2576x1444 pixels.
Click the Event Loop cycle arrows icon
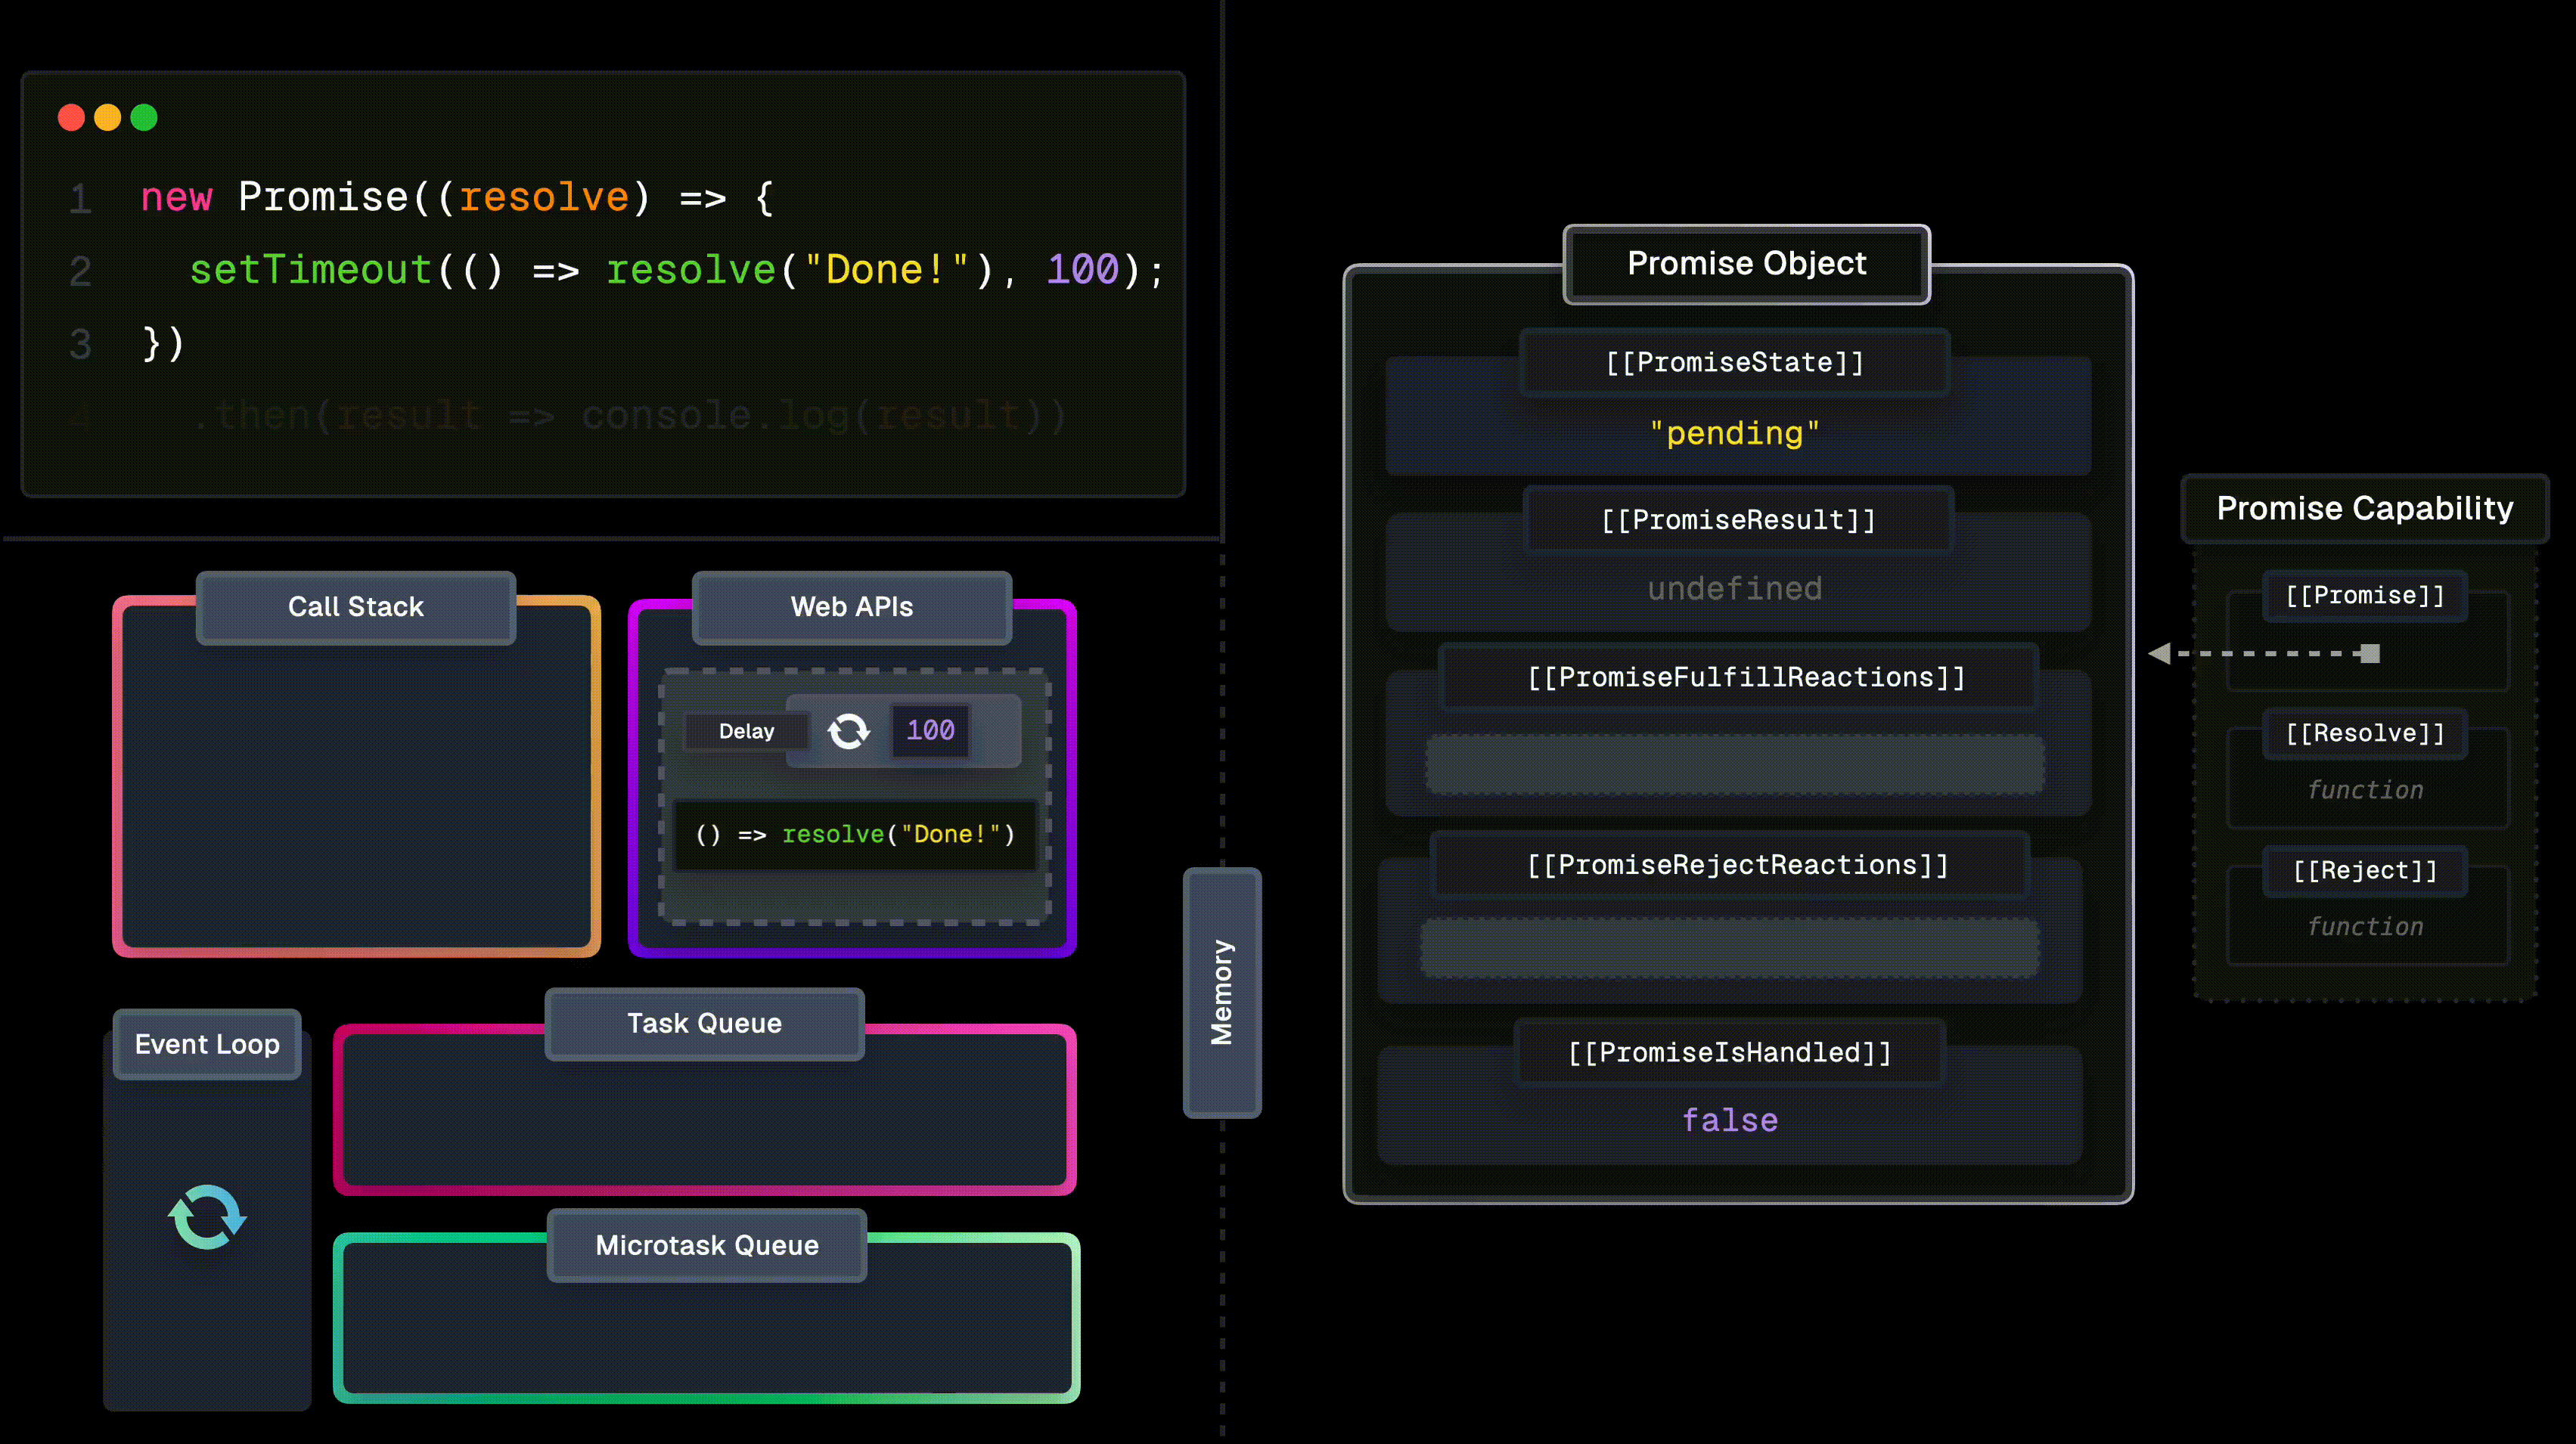pyautogui.click(x=207, y=1216)
